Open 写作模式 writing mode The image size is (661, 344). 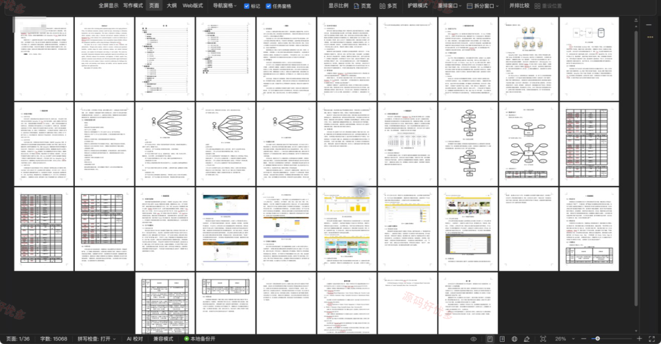133,5
